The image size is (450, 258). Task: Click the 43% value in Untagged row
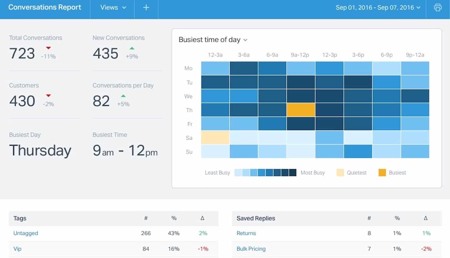174,233
